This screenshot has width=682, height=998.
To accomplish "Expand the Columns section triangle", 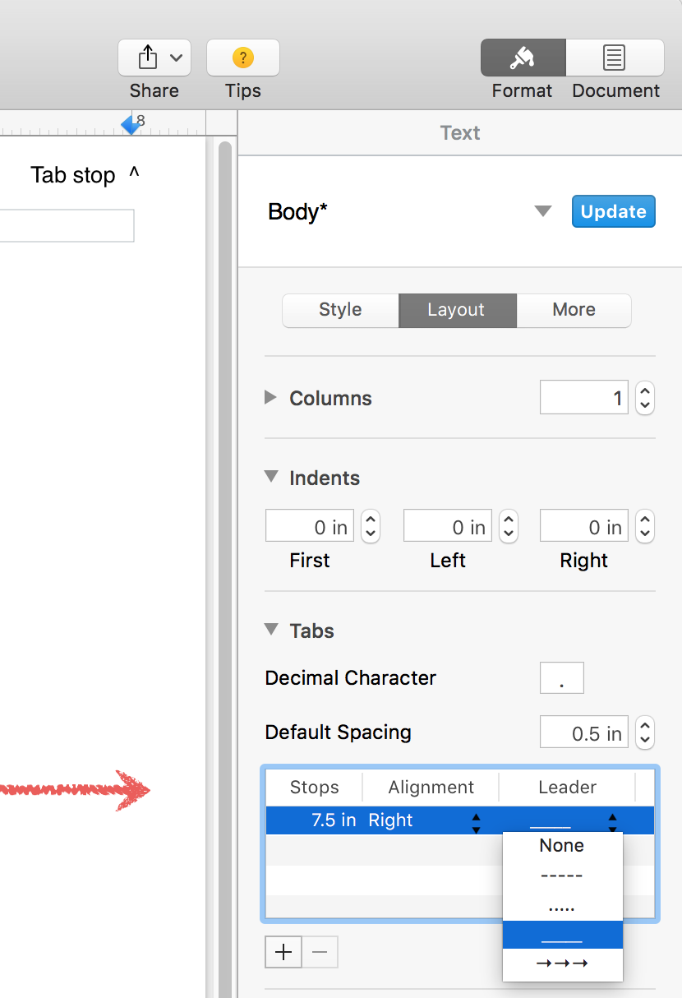I will (270, 398).
